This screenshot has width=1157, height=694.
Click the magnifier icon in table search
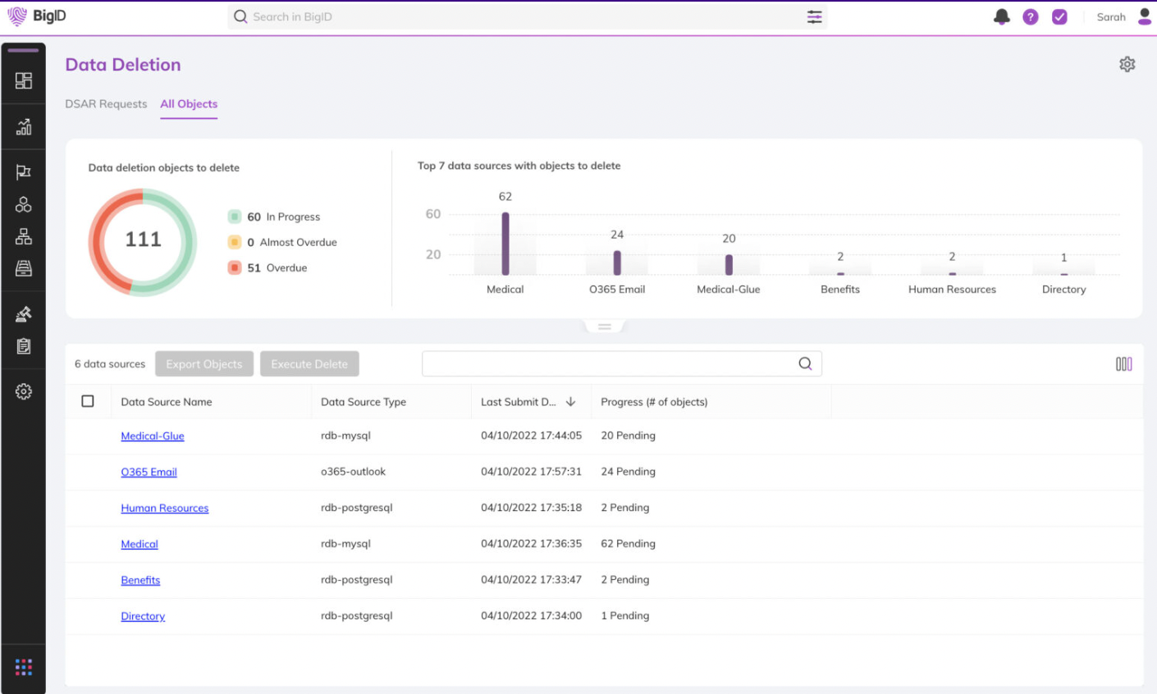click(x=805, y=363)
